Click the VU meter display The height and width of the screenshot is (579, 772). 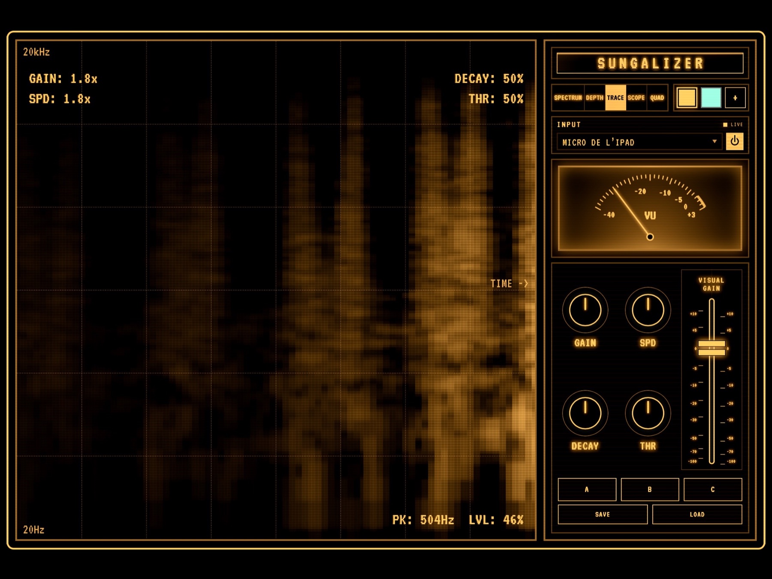pyautogui.click(x=650, y=208)
